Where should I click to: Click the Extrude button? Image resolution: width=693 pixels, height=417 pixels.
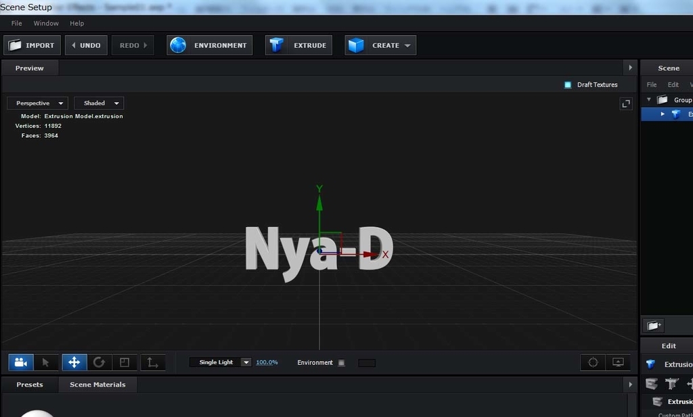298,45
